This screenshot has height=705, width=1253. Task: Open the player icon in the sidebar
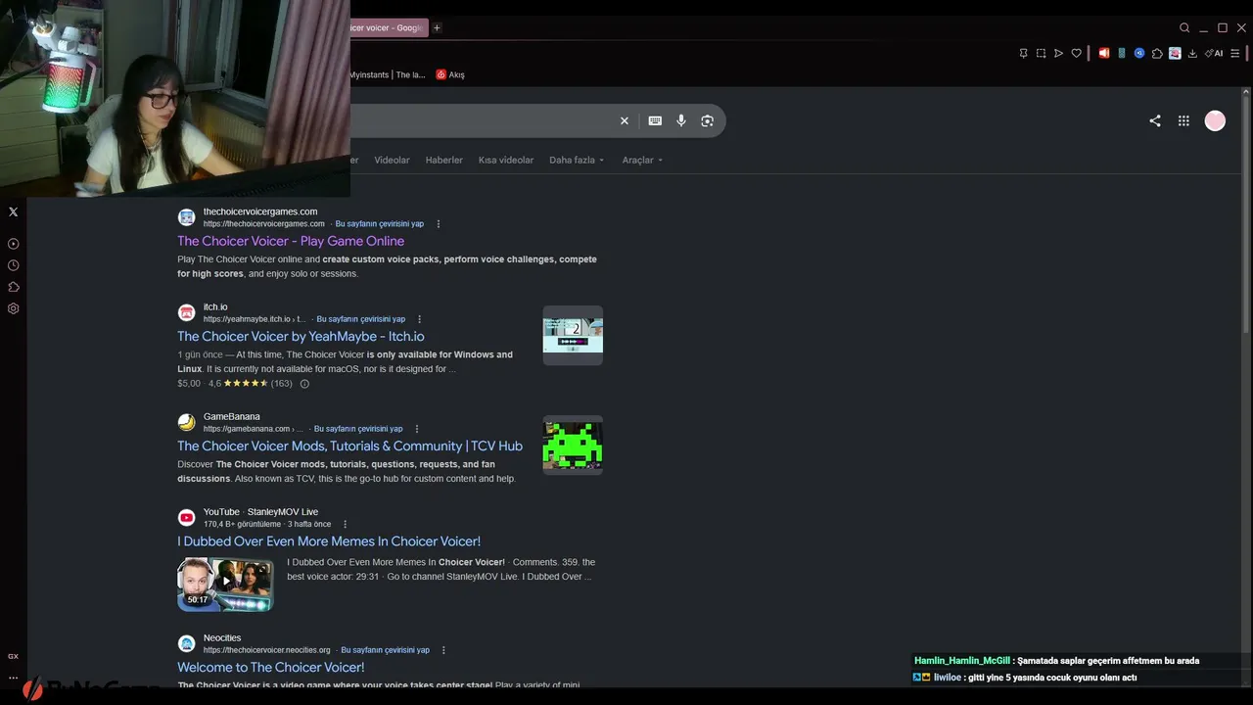click(x=13, y=244)
